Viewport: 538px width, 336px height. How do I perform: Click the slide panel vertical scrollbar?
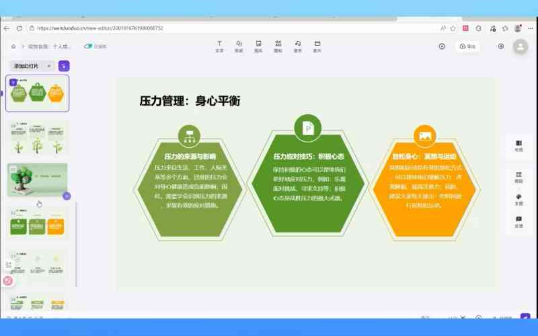76,244
